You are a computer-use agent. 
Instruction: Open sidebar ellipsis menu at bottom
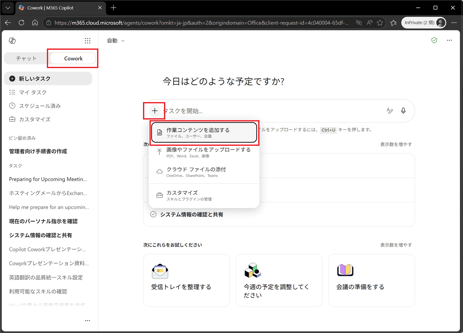coord(88,321)
